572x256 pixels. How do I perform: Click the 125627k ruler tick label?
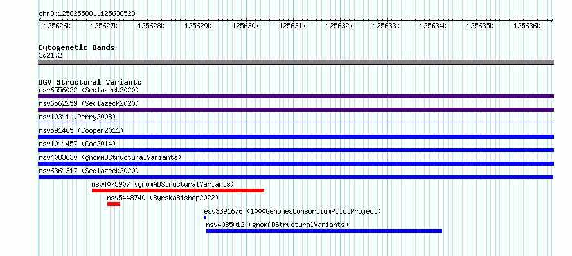click(104, 26)
